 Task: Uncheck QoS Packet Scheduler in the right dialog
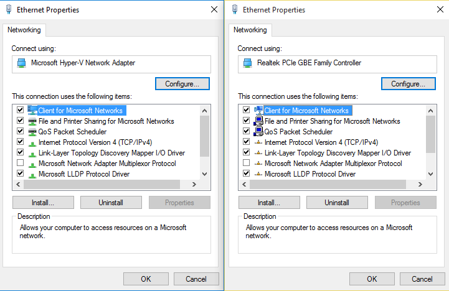point(247,132)
